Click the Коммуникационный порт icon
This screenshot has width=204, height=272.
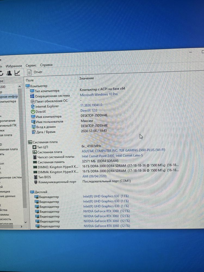(36, 182)
